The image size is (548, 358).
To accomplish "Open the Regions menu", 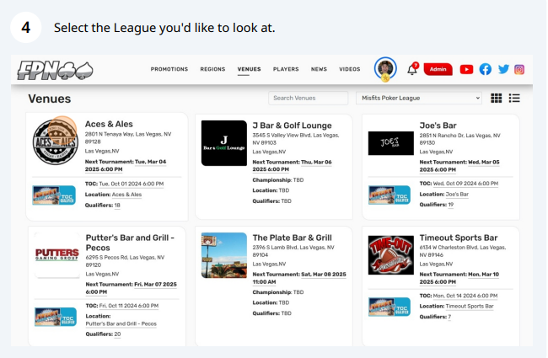I will (x=212, y=69).
